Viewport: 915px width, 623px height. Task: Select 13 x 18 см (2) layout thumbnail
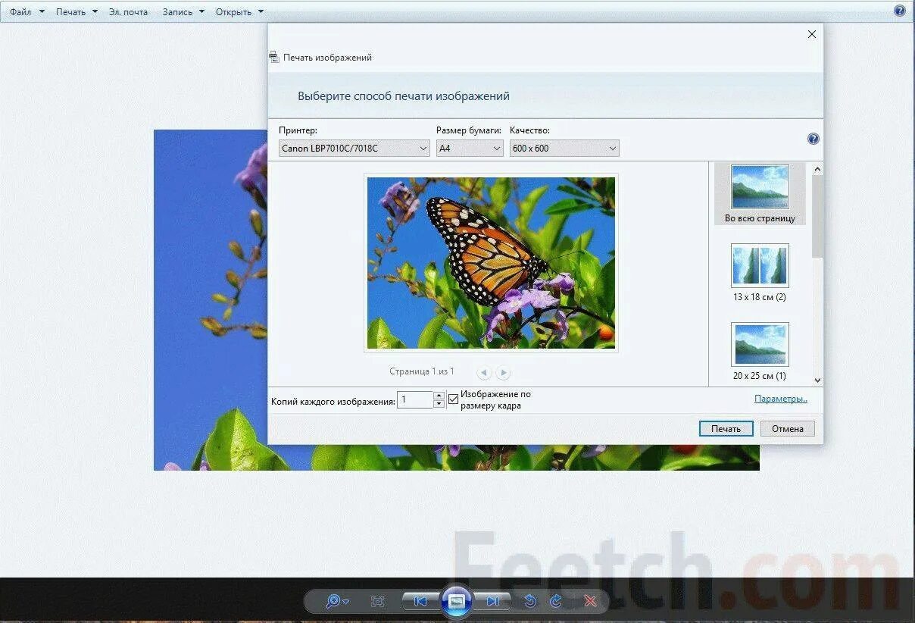tap(760, 272)
